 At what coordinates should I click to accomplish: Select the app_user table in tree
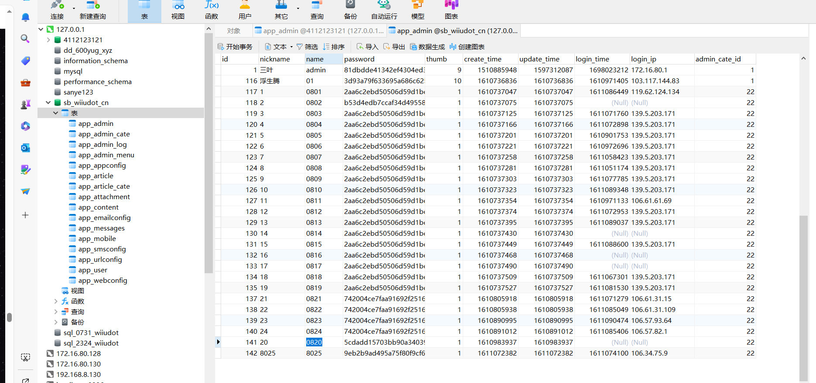pos(92,270)
